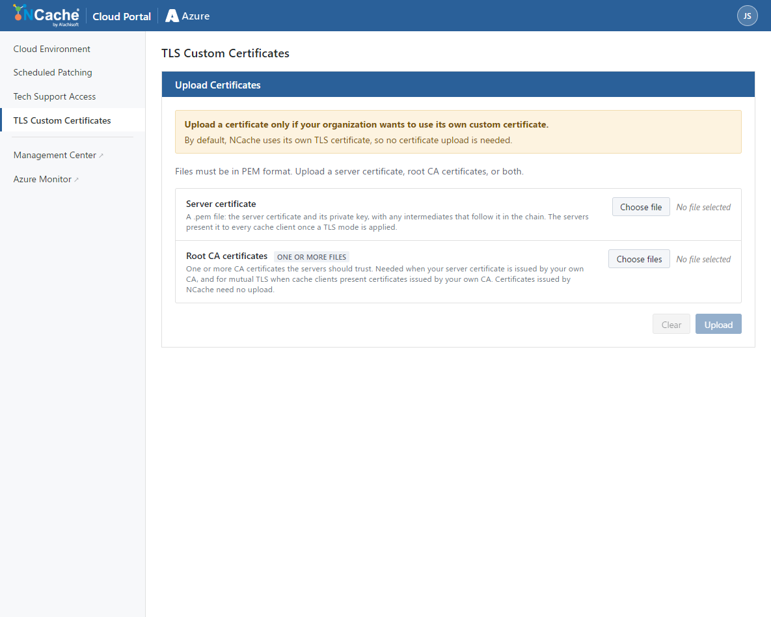The image size is (771, 617).
Task: Click 'Files must be in PEM format' text
Action: [349, 171]
